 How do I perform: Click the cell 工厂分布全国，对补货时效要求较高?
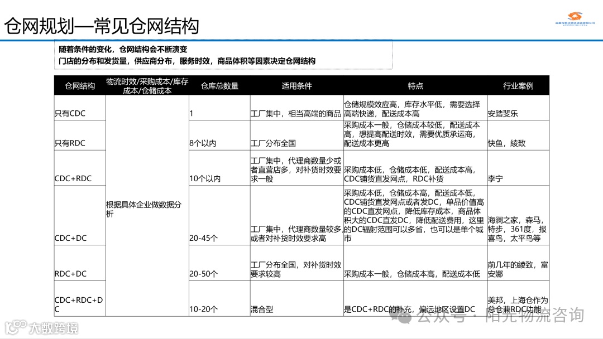[296, 263]
